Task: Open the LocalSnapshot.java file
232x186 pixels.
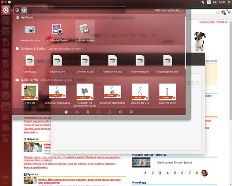Action: coord(168,64)
